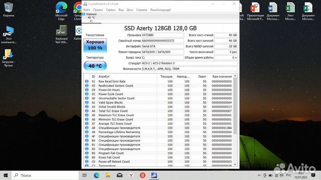Click the Всего хост-записей value 46 GB
The image size is (321, 180).
pyautogui.click(x=226, y=41)
